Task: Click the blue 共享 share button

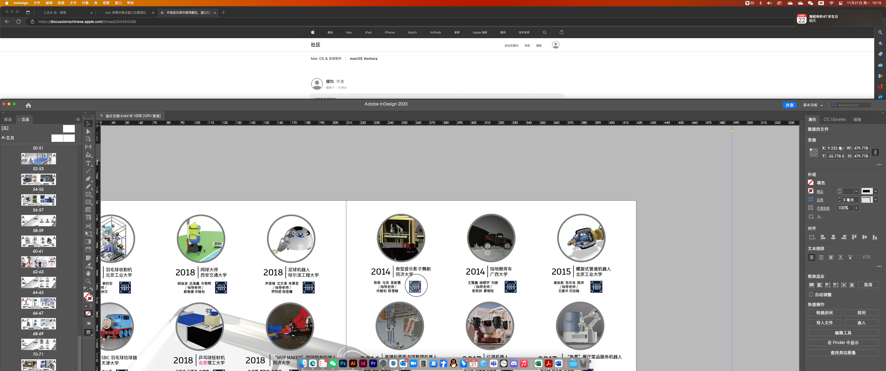Action: (x=789, y=105)
